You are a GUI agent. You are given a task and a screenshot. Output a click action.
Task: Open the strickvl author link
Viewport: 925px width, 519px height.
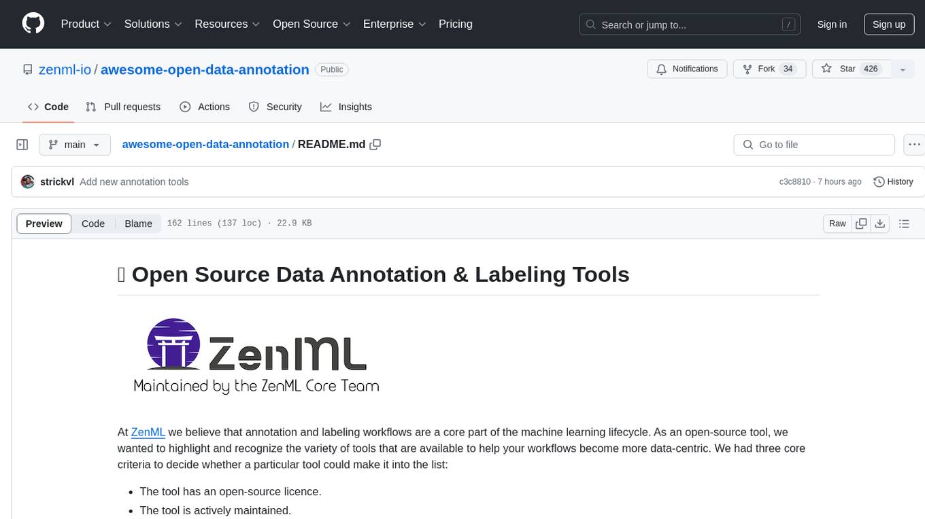[57, 182]
